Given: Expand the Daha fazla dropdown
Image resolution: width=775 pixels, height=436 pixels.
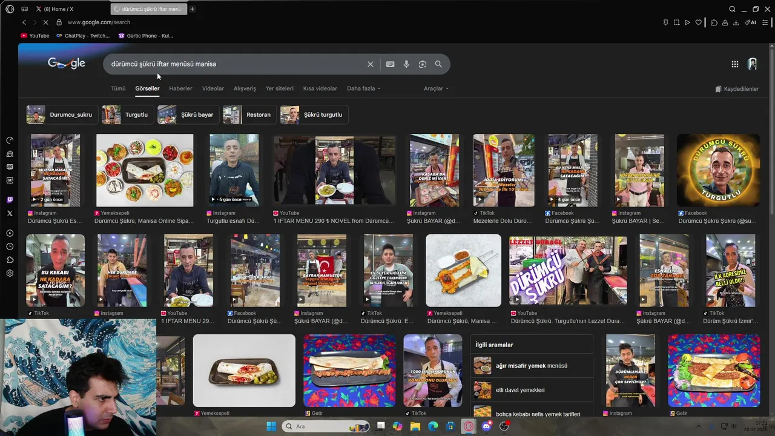Looking at the screenshot, I should (x=363, y=88).
